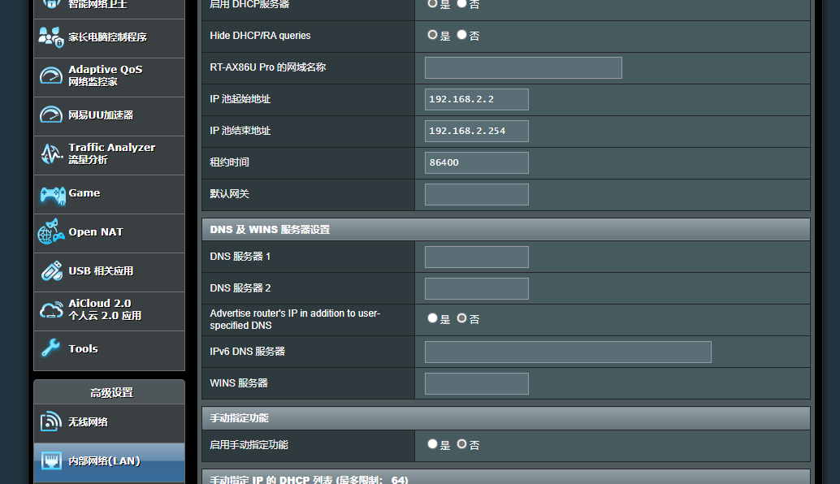This screenshot has height=484, width=840.
Task: Open the Open NAT globe icon
Action: (x=51, y=232)
